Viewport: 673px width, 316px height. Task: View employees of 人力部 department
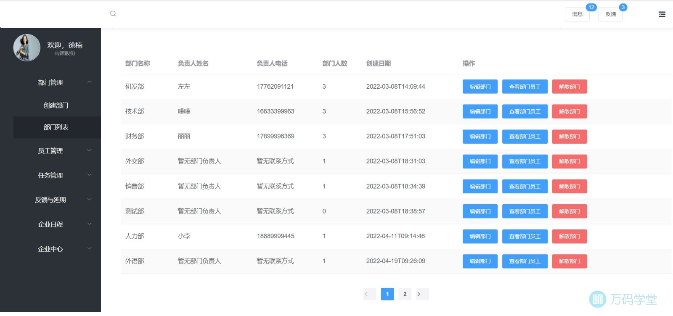click(525, 236)
